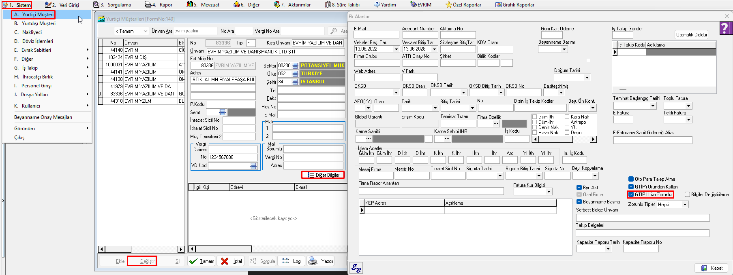Click the contact grid horizontal scrollbar left arrow
The width and height of the screenshot is (733, 275).
192,249
